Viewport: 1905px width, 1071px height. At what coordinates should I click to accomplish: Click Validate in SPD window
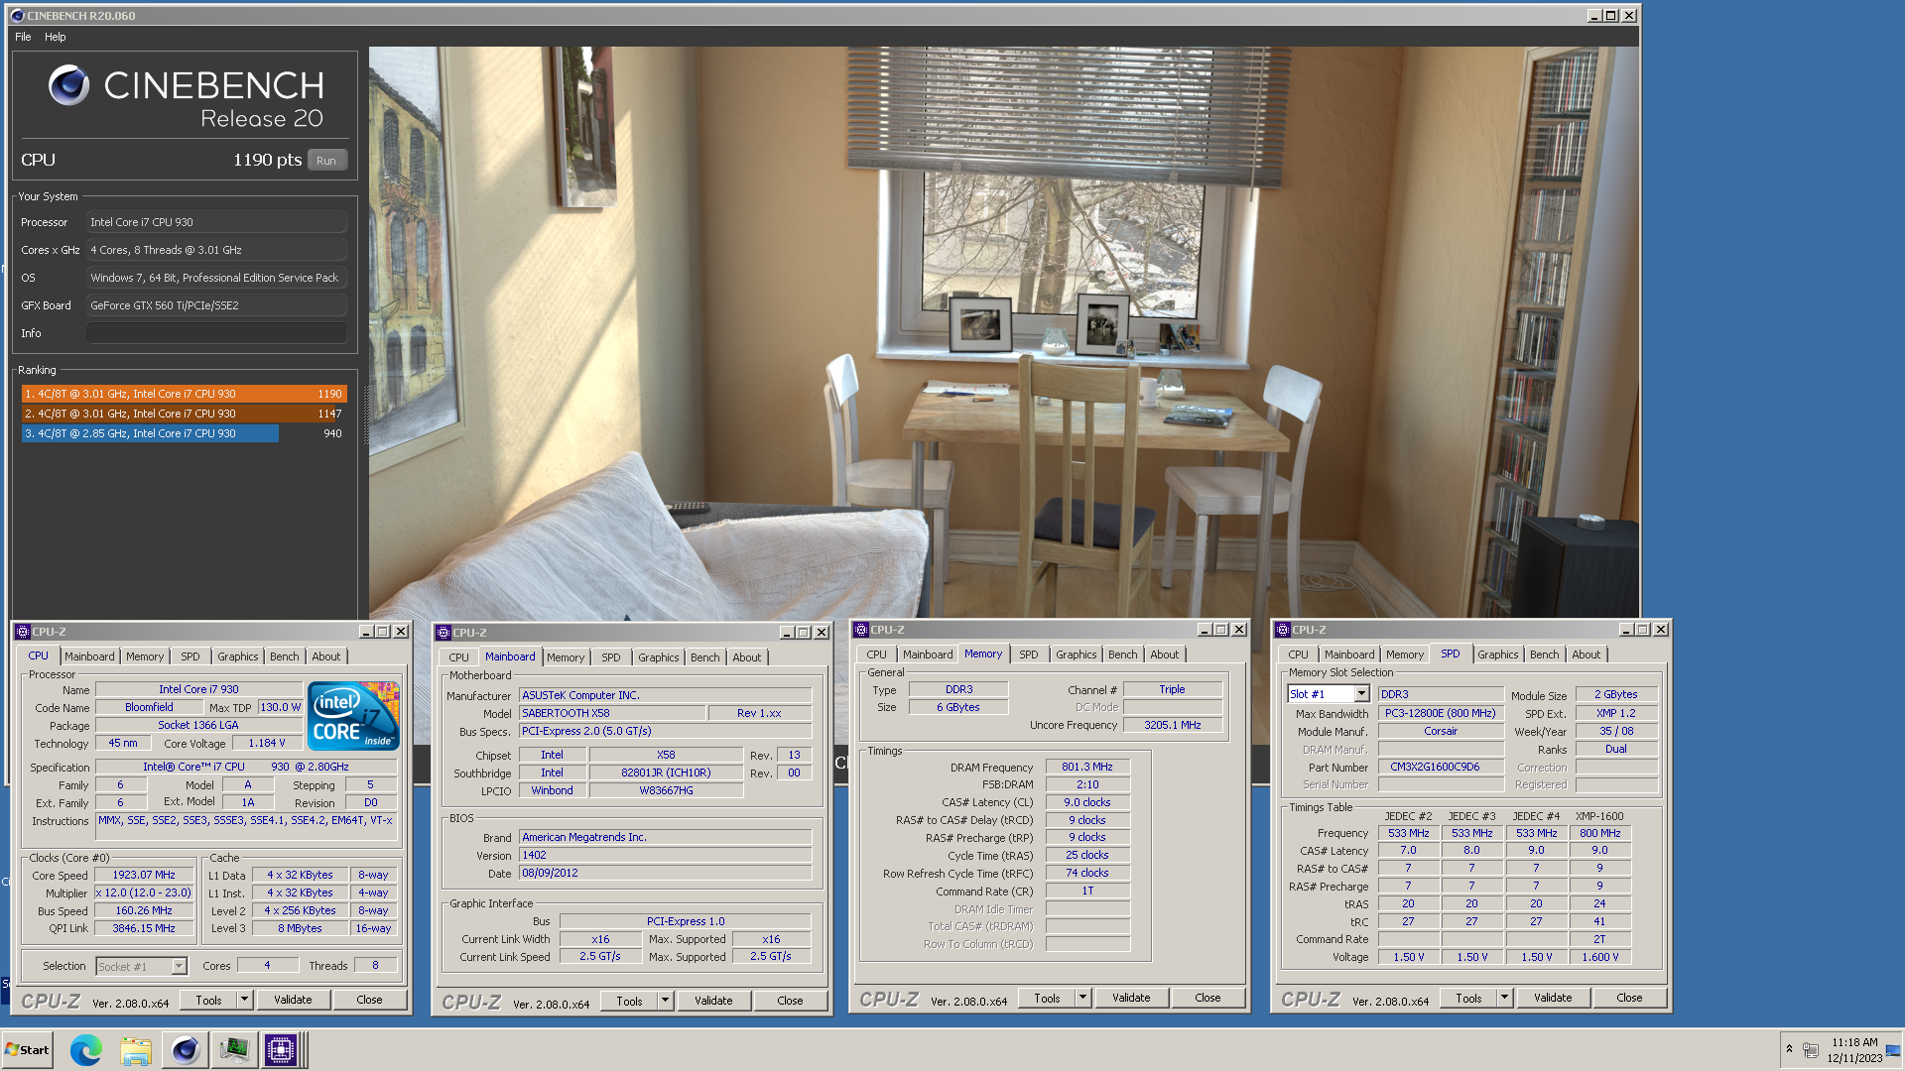pos(1553,999)
